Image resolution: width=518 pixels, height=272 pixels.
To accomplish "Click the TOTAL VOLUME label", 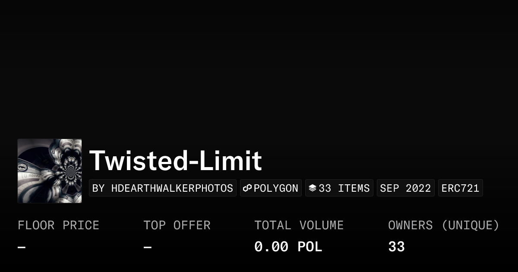I will pyautogui.click(x=299, y=225).
